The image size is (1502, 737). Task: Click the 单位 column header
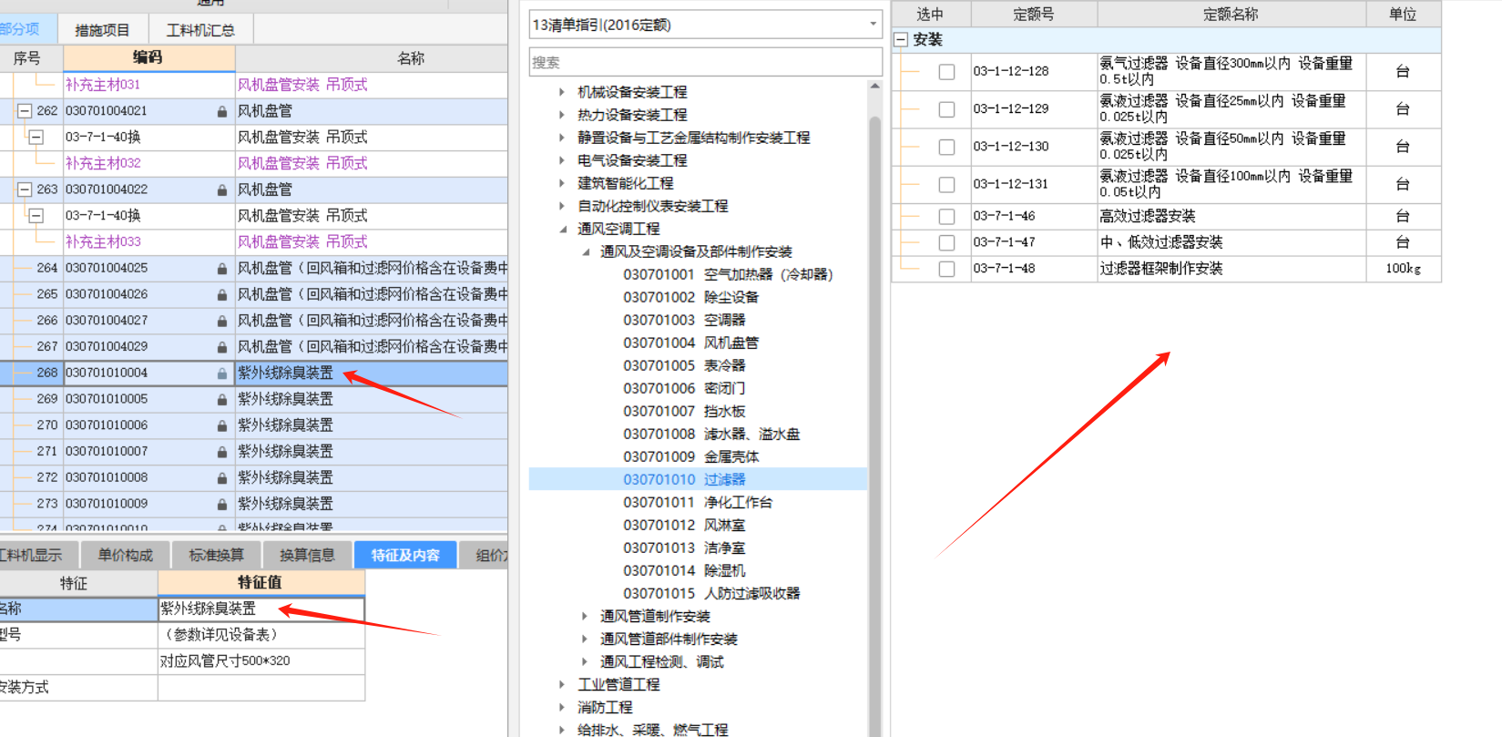click(1403, 14)
